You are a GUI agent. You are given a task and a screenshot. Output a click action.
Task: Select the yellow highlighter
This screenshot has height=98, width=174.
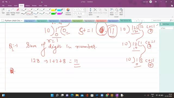54,10
